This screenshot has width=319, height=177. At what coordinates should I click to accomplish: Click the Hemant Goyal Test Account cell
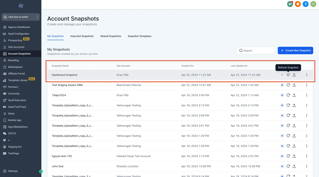pos(133,156)
